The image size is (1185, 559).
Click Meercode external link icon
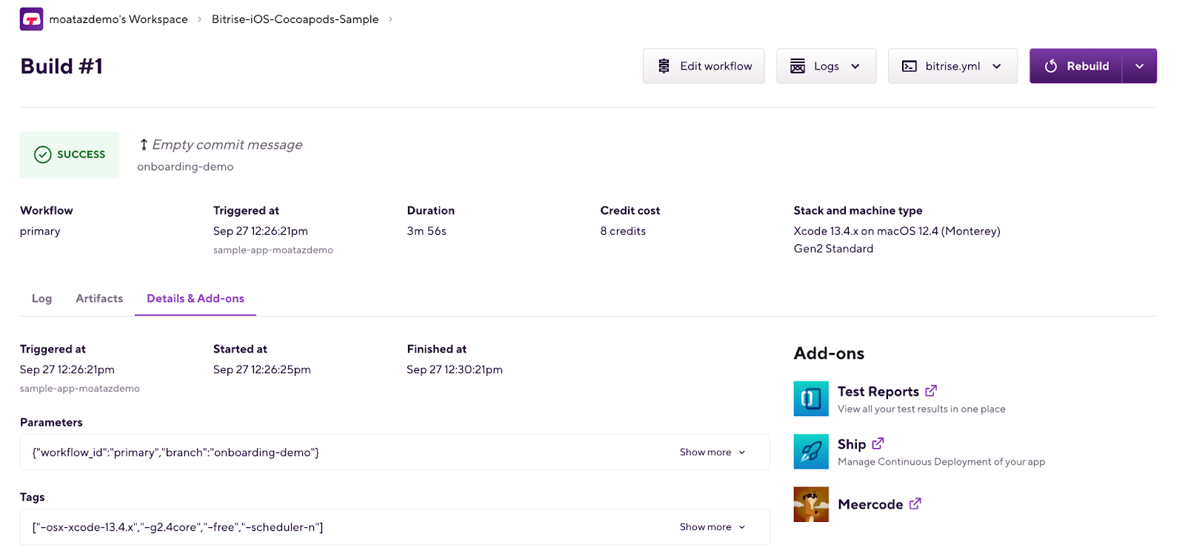[915, 503]
